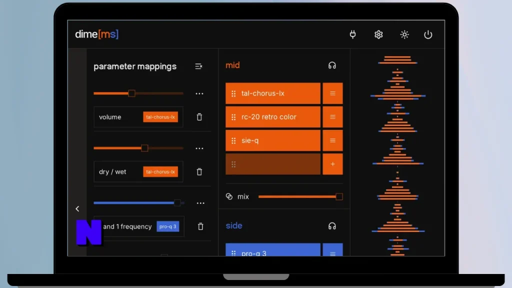Grab the drag handle on rc-20 retro color
This screenshot has width=512, height=288.
[233, 117]
